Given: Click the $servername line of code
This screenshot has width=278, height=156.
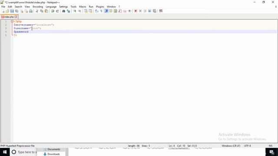Looking at the screenshot, I should coord(34,25).
